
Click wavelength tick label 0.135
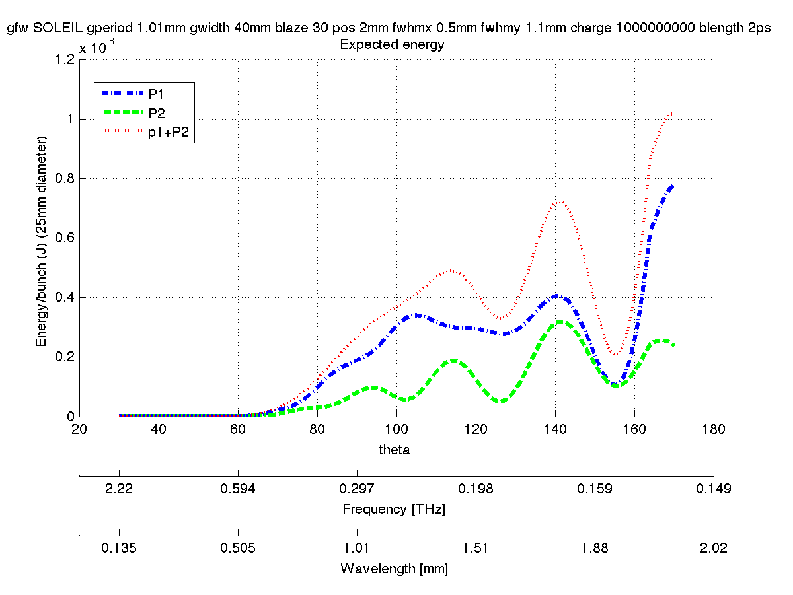pos(119,548)
